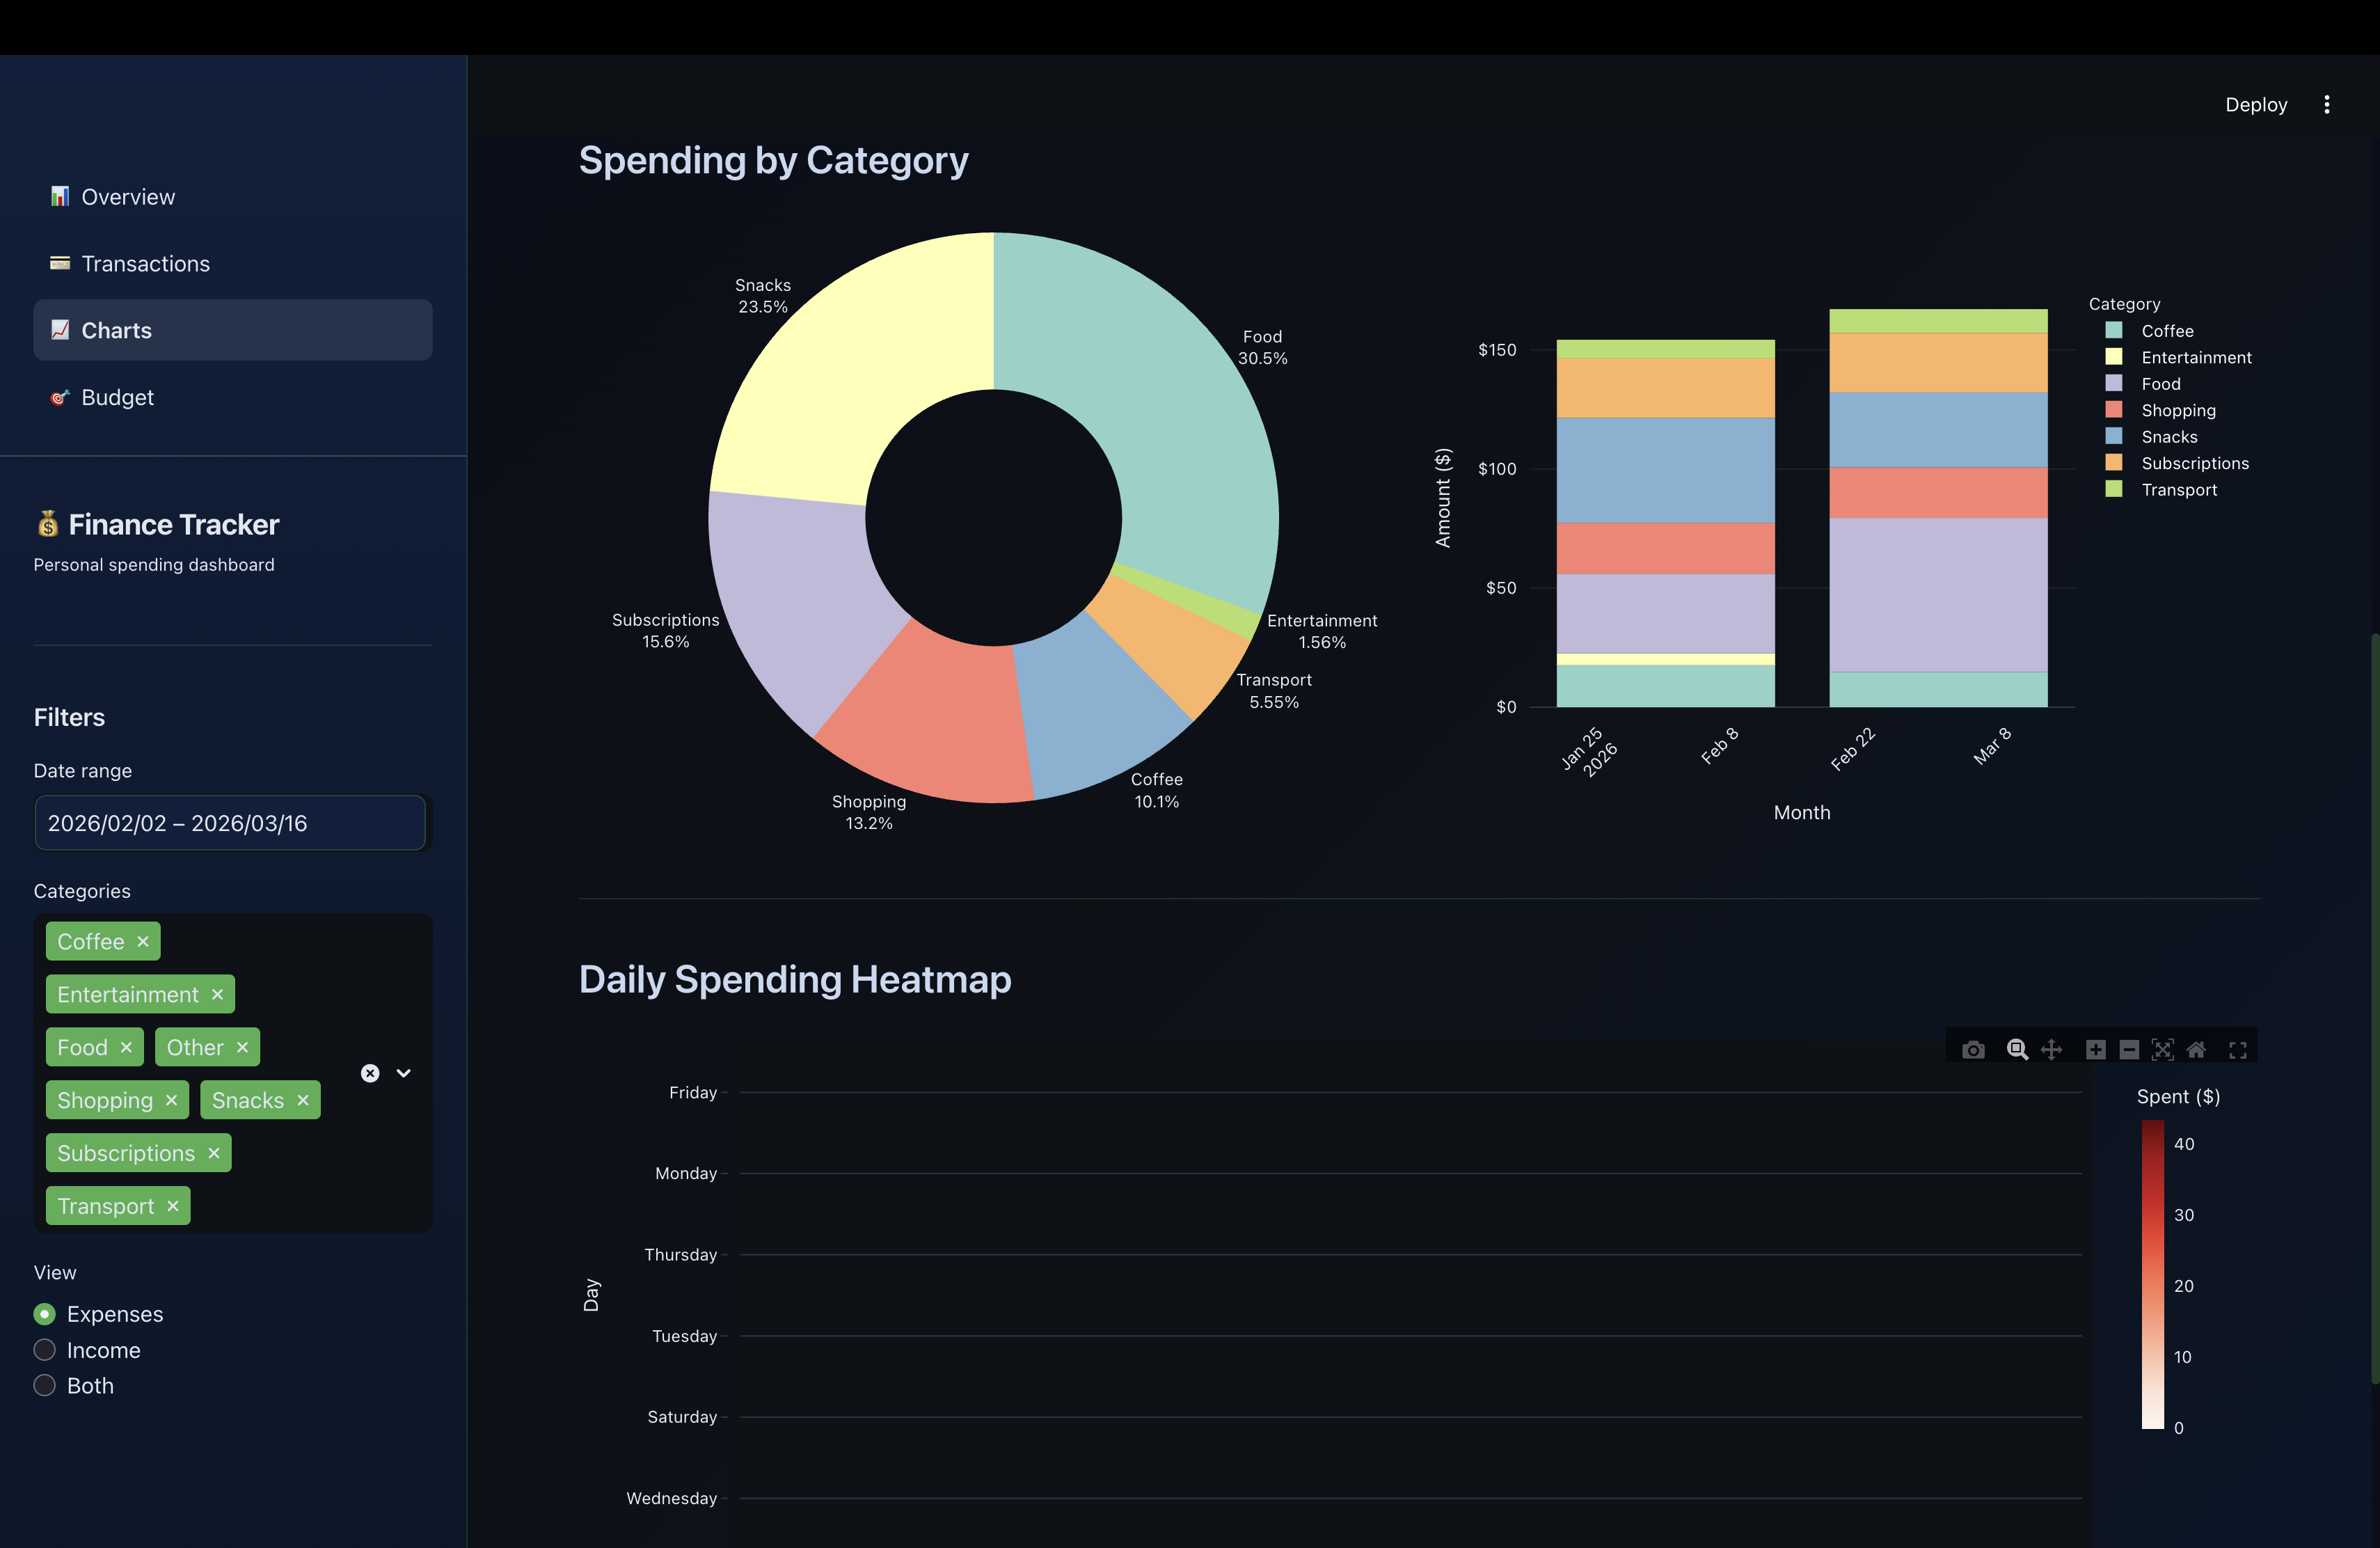The width and height of the screenshot is (2380, 1548).
Task: Reset heatmap axes with the home icon
Action: pyautogui.click(x=2197, y=1050)
